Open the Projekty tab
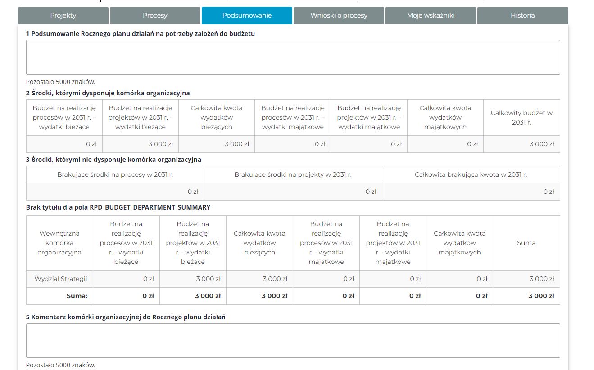Screen dimensions: 594x370 63,15
